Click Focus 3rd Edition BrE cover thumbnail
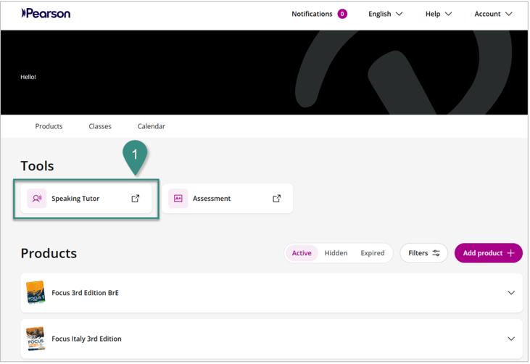The image size is (530, 364). [x=36, y=292]
